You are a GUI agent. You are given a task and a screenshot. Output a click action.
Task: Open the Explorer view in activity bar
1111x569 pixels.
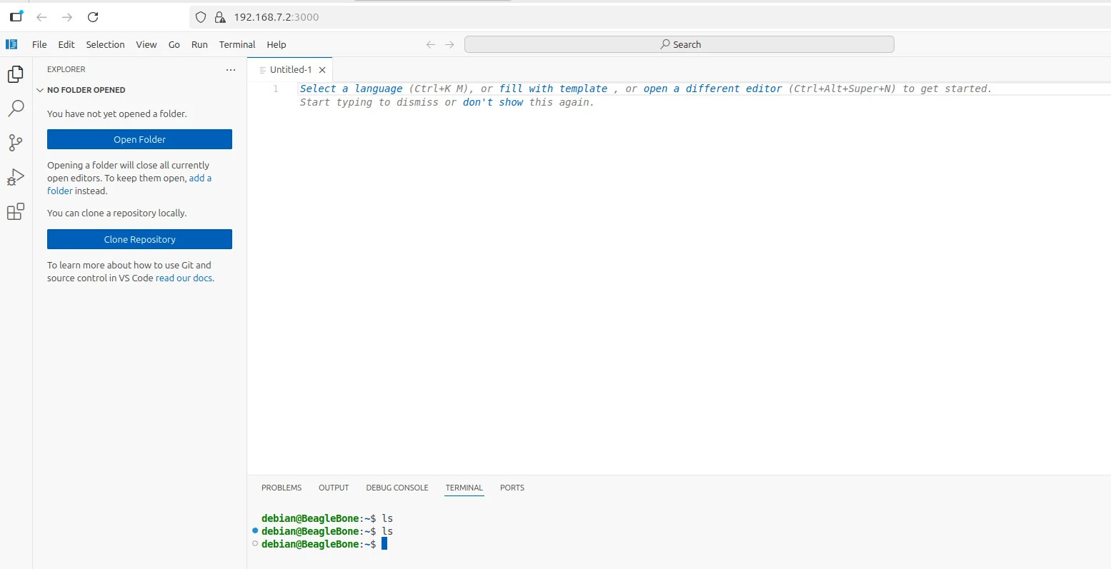(x=16, y=74)
